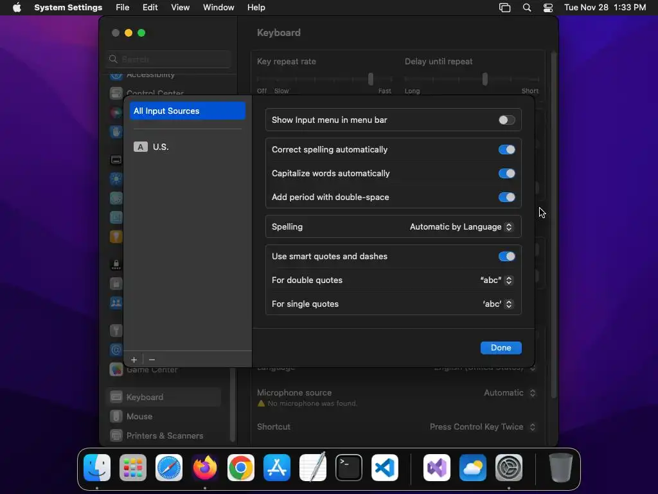This screenshot has height=494, width=658.
Task: Click System Settings icon in the dock
Action: pos(509,468)
